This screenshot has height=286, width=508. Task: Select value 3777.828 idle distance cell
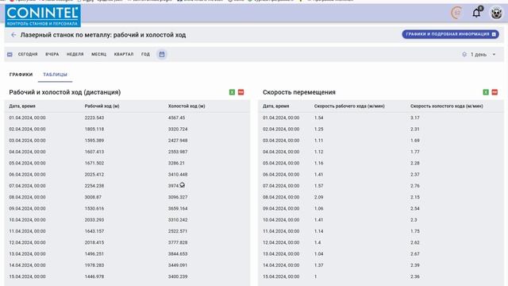point(178,242)
